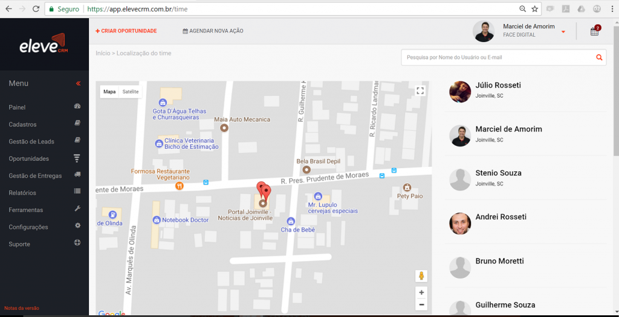Click the browser address bar URL
619x317 pixels.
pos(137,8)
